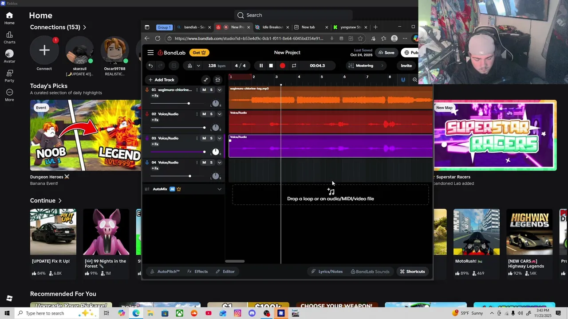
Task: Click the 128 bpm tempo field
Action: click(217, 66)
